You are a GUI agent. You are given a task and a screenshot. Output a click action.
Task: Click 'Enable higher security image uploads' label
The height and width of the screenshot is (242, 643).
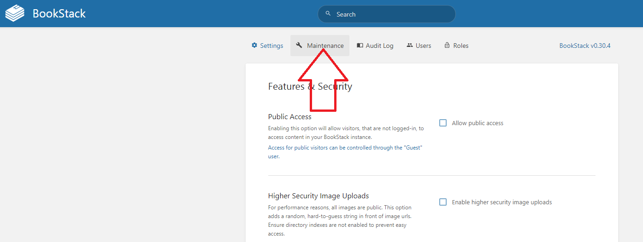coord(501,202)
